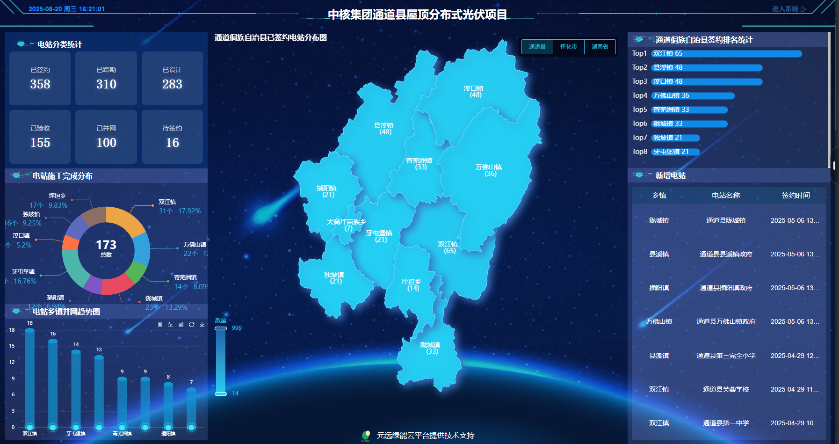Click the lower handle of the 数量 range slider
This screenshot has height=444, width=839.
[x=221, y=393]
